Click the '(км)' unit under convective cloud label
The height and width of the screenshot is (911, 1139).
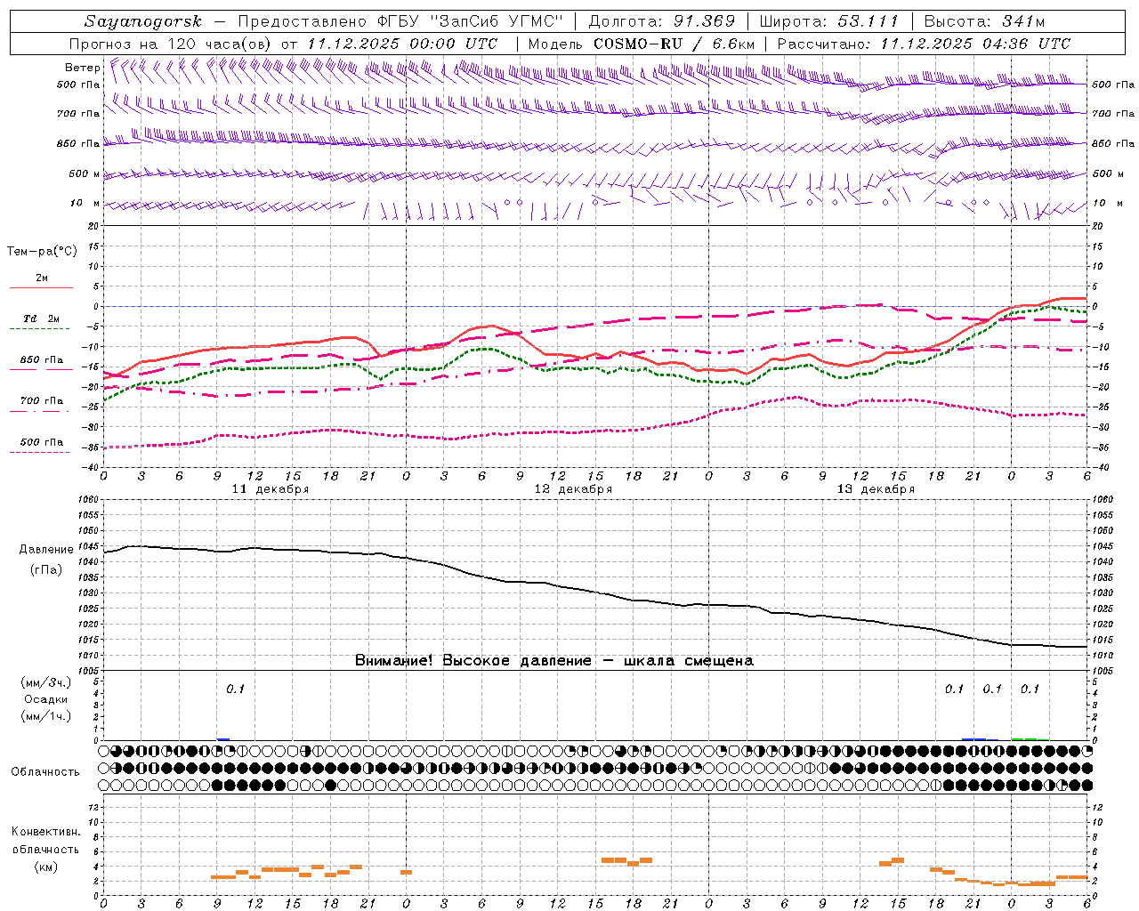pos(45,867)
